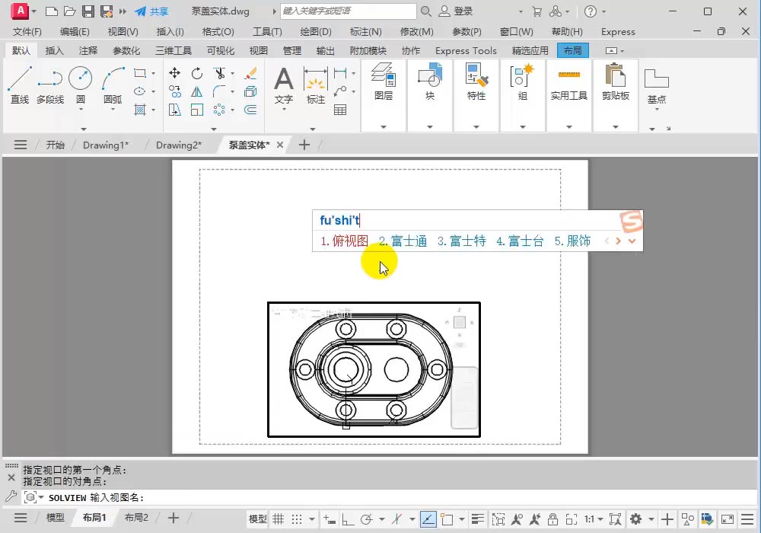Select the 圆弧 arc tool
This screenshot has width=761, height=533.
pos(113,85)
